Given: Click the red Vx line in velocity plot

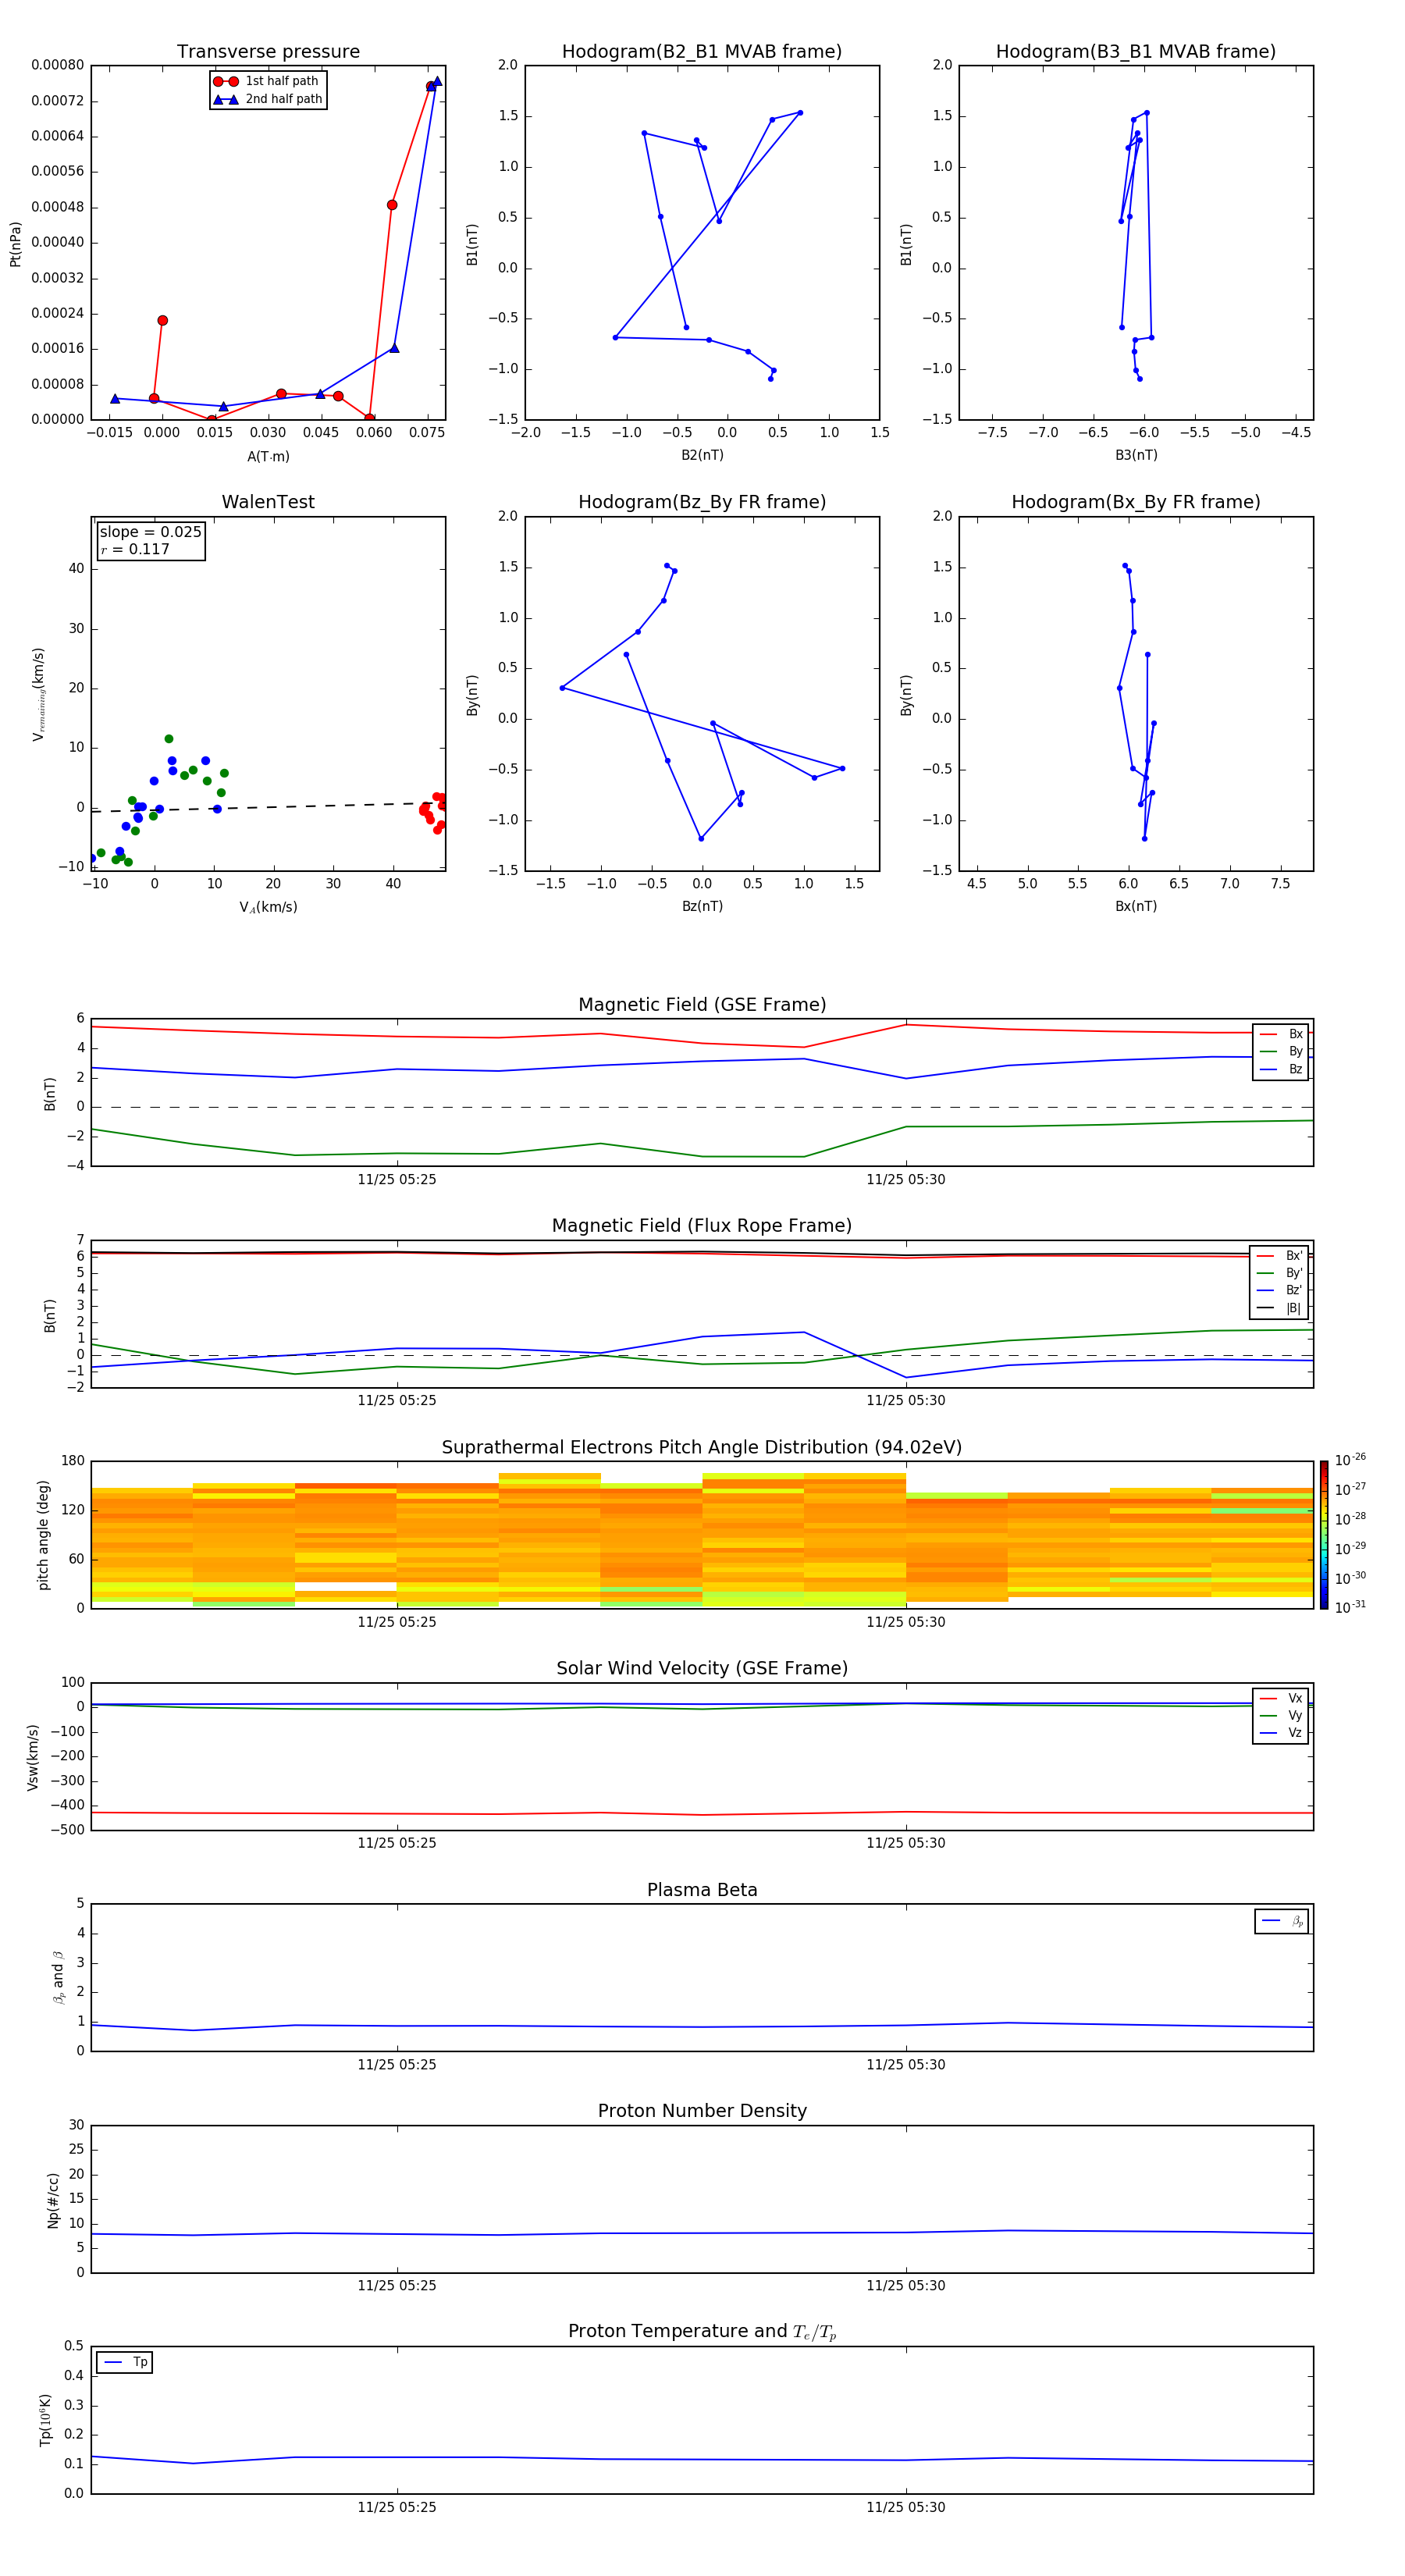Looking at the screenshot, I should coord(702,1813).
